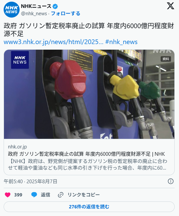The width and height of the screenshot is (179, 216).
Task: Read the 276 replies button
Action: coord(89,207)
